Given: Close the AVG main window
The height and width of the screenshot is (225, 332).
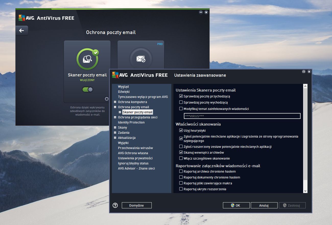Looking at the screenshot, I should click(x=206, y=12).
